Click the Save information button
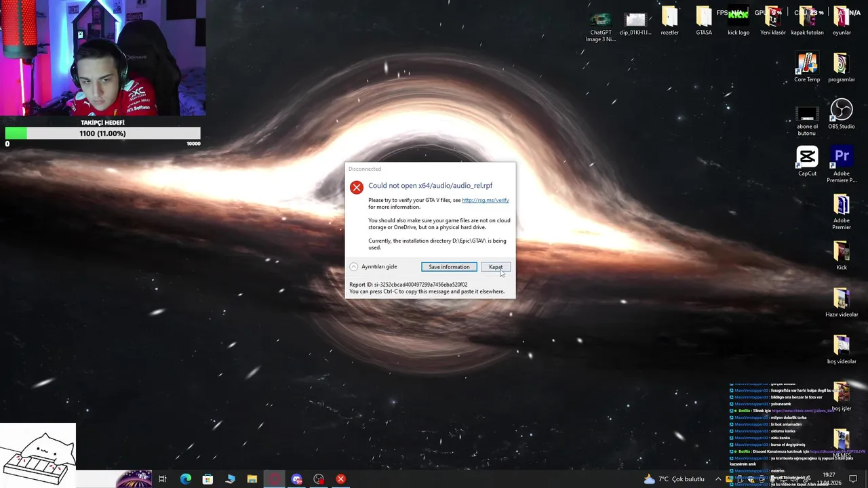The height and width of the screenshot is (488, 868). [x=449, y=267]
